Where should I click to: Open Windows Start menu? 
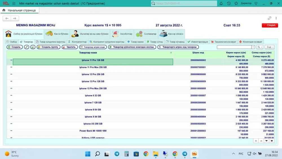(x=88, y=154)
